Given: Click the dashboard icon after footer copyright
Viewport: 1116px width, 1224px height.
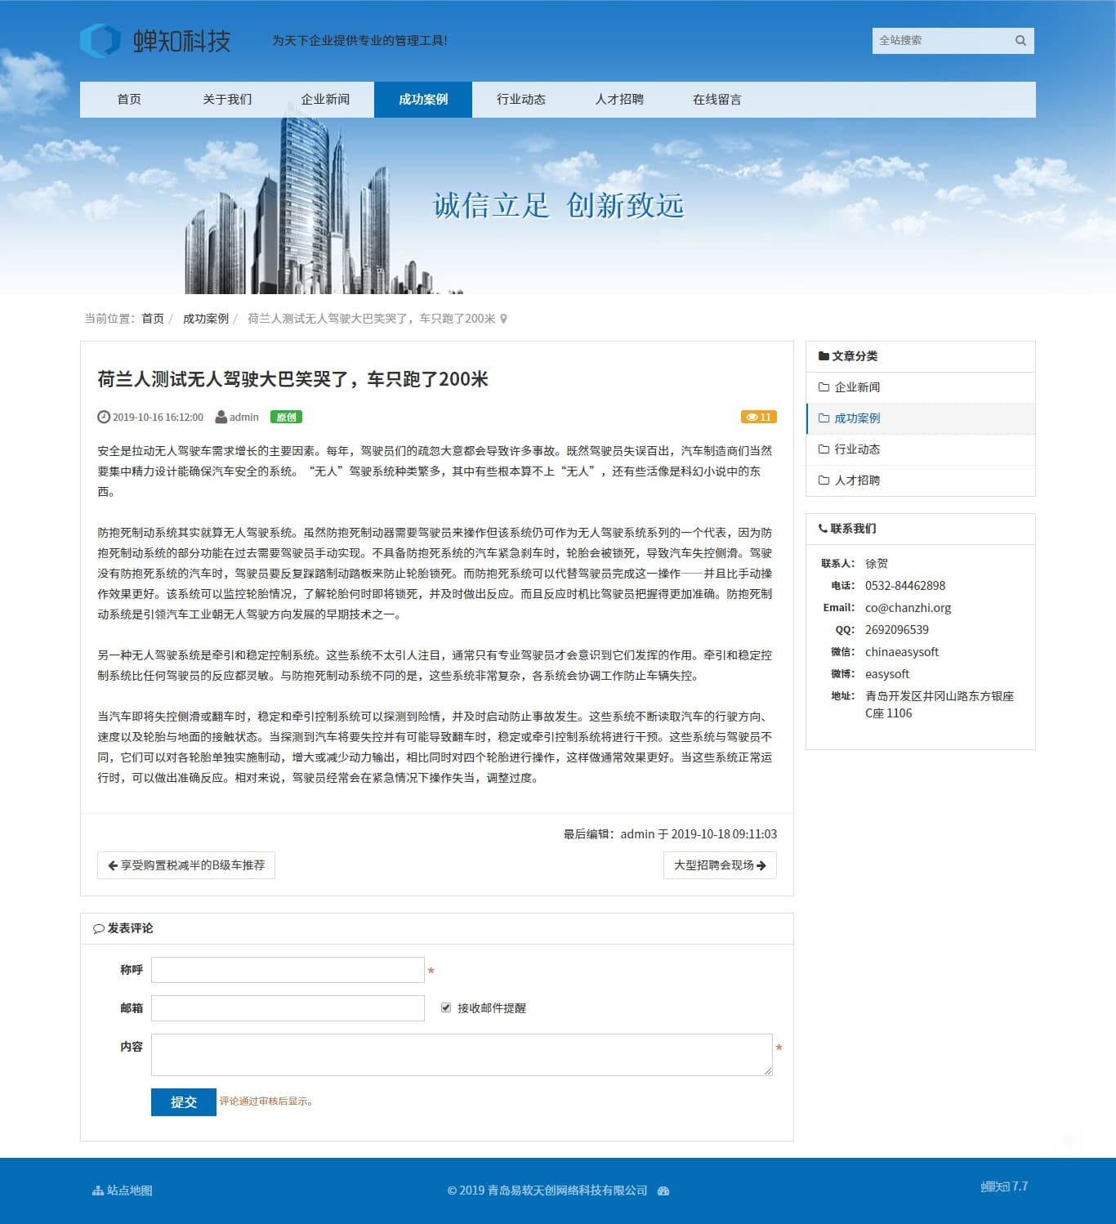Looking at the screenshot, I should 663,1190.
